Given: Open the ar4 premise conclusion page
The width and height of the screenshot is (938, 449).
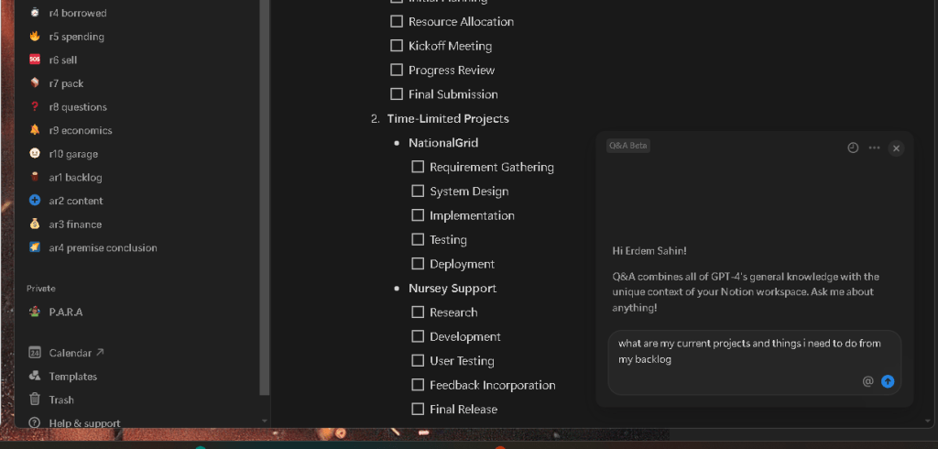Looking at the screenshot, I should (103, 247).
